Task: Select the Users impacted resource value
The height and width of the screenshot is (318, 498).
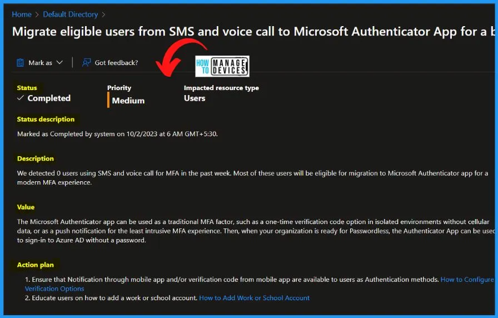Action: point(195,98)
